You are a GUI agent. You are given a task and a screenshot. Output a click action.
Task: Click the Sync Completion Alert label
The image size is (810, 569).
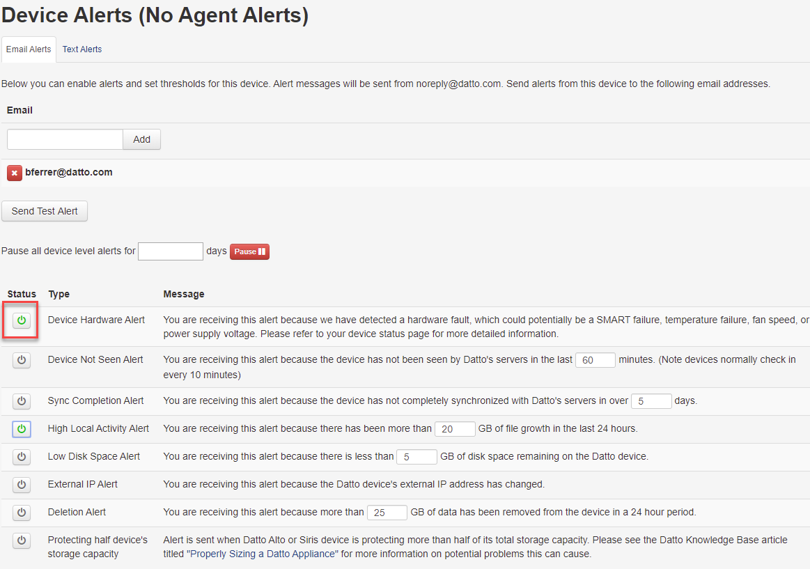point(95,400)
